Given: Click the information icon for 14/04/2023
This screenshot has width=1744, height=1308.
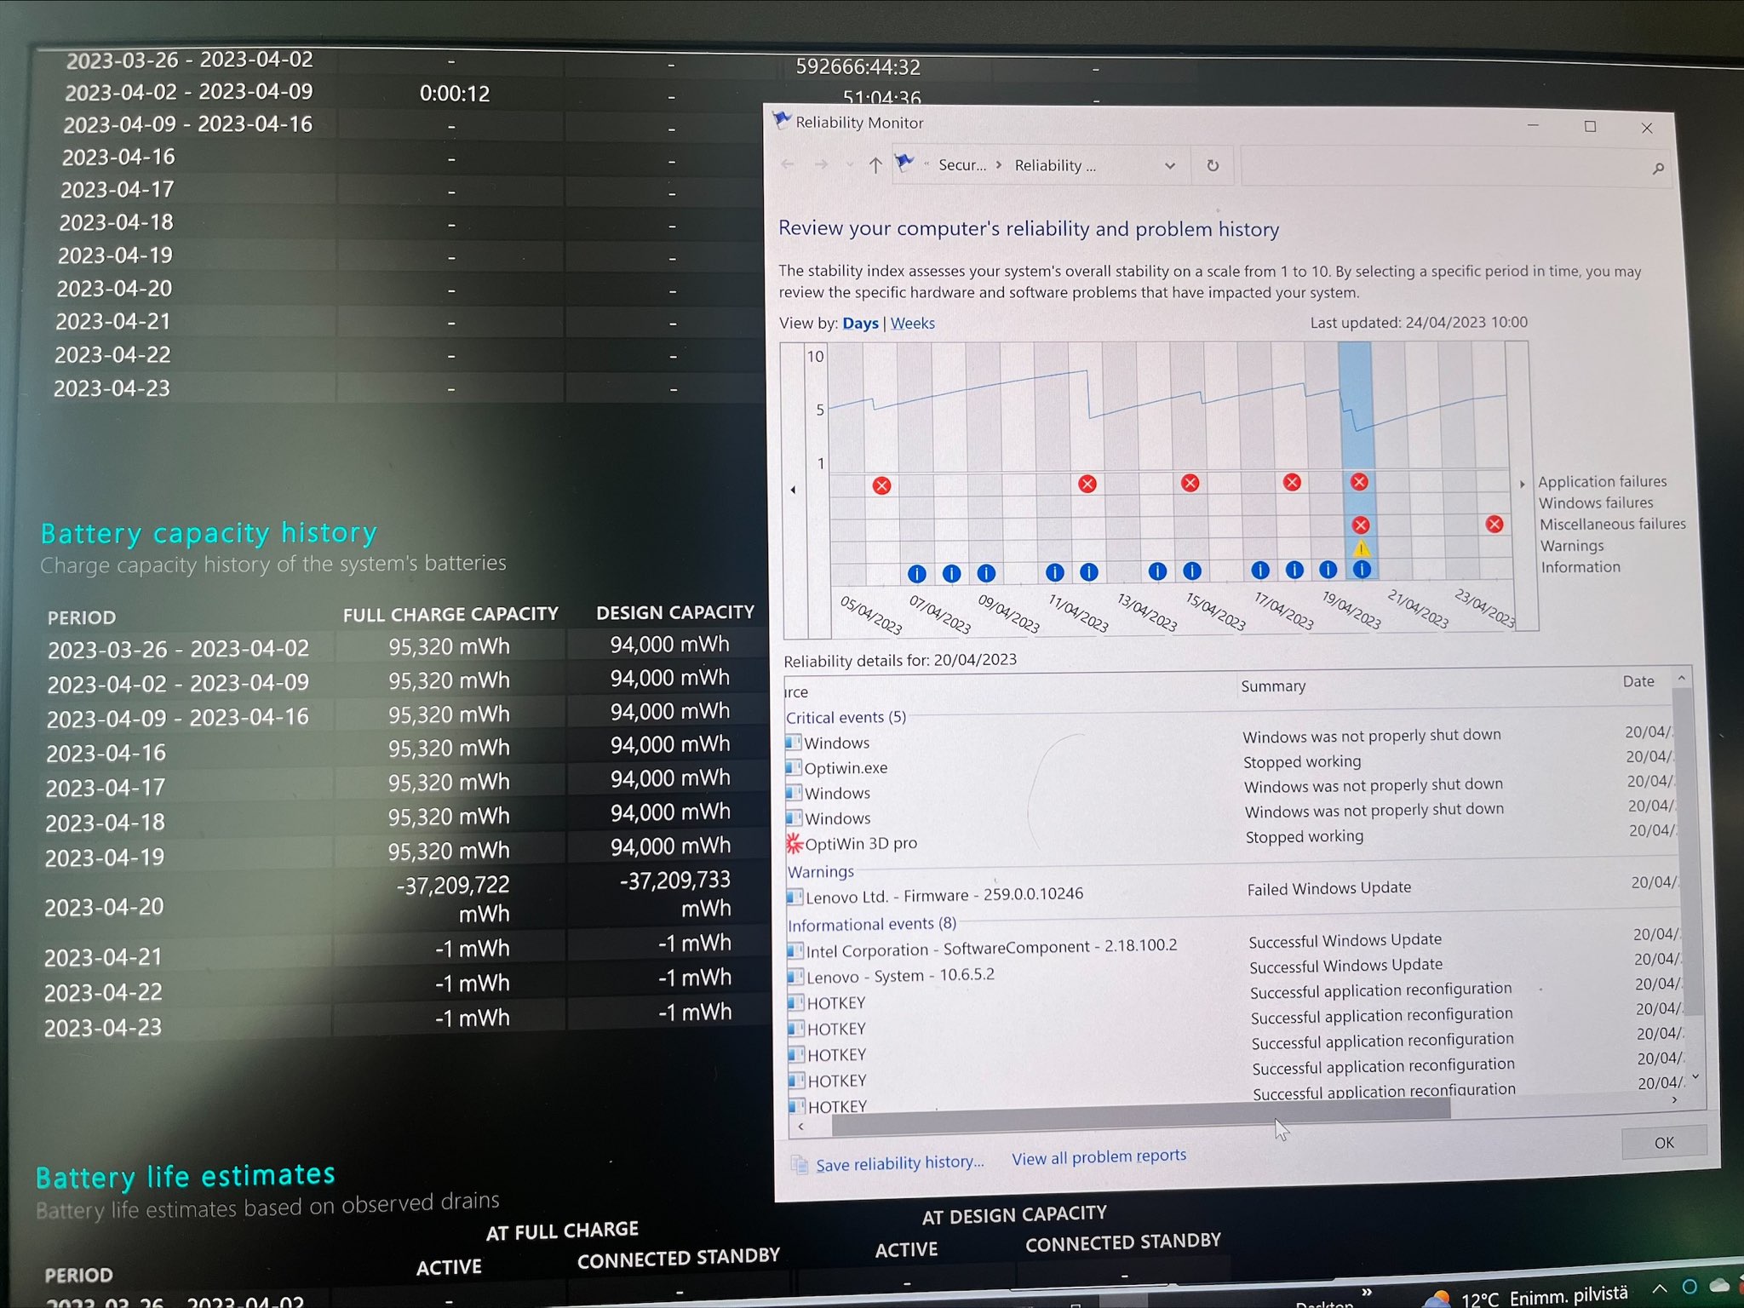Looking at the screenshot, I should pos(1157,571).
